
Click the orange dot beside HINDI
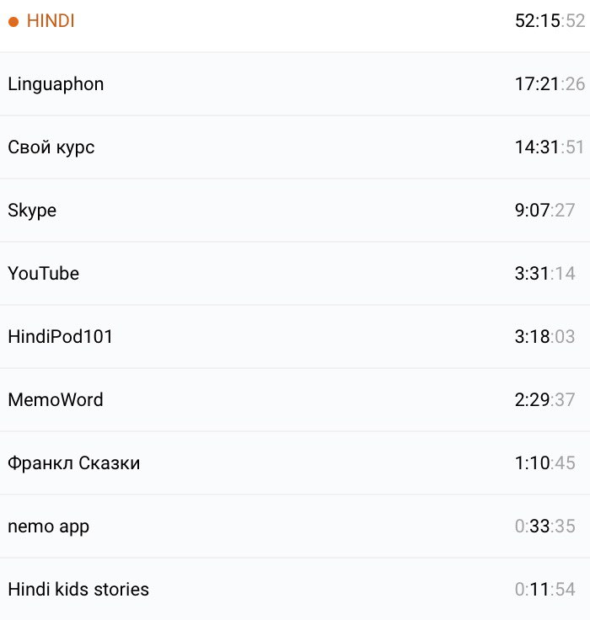(x=13, y=22)
